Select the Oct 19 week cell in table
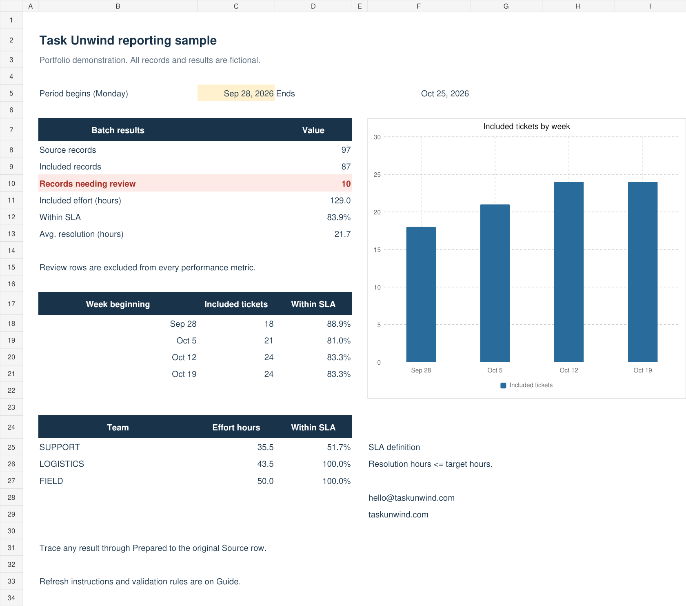Screen dimensions: 686x606 (x=118, y=374)
